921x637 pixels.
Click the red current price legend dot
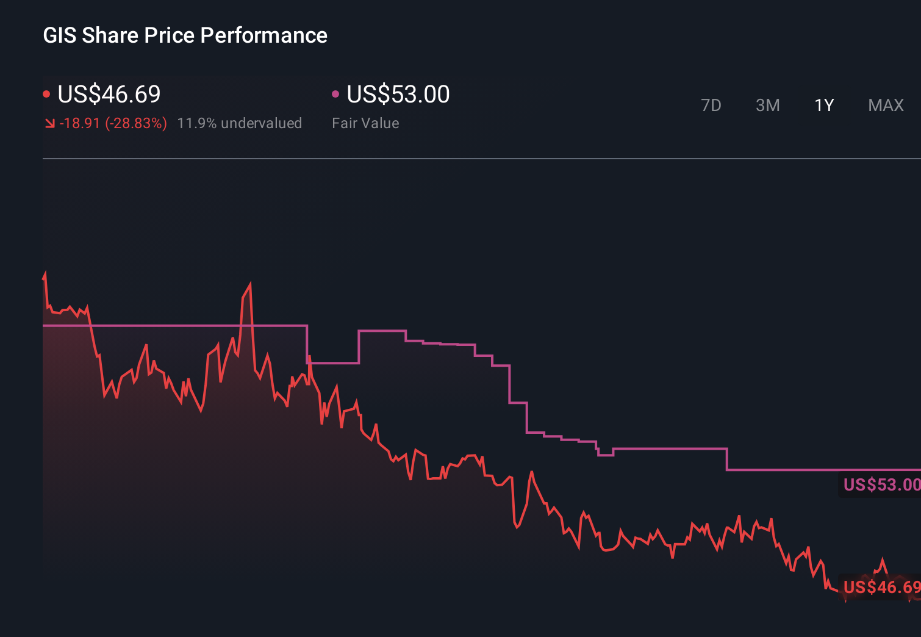coord(46,93)
